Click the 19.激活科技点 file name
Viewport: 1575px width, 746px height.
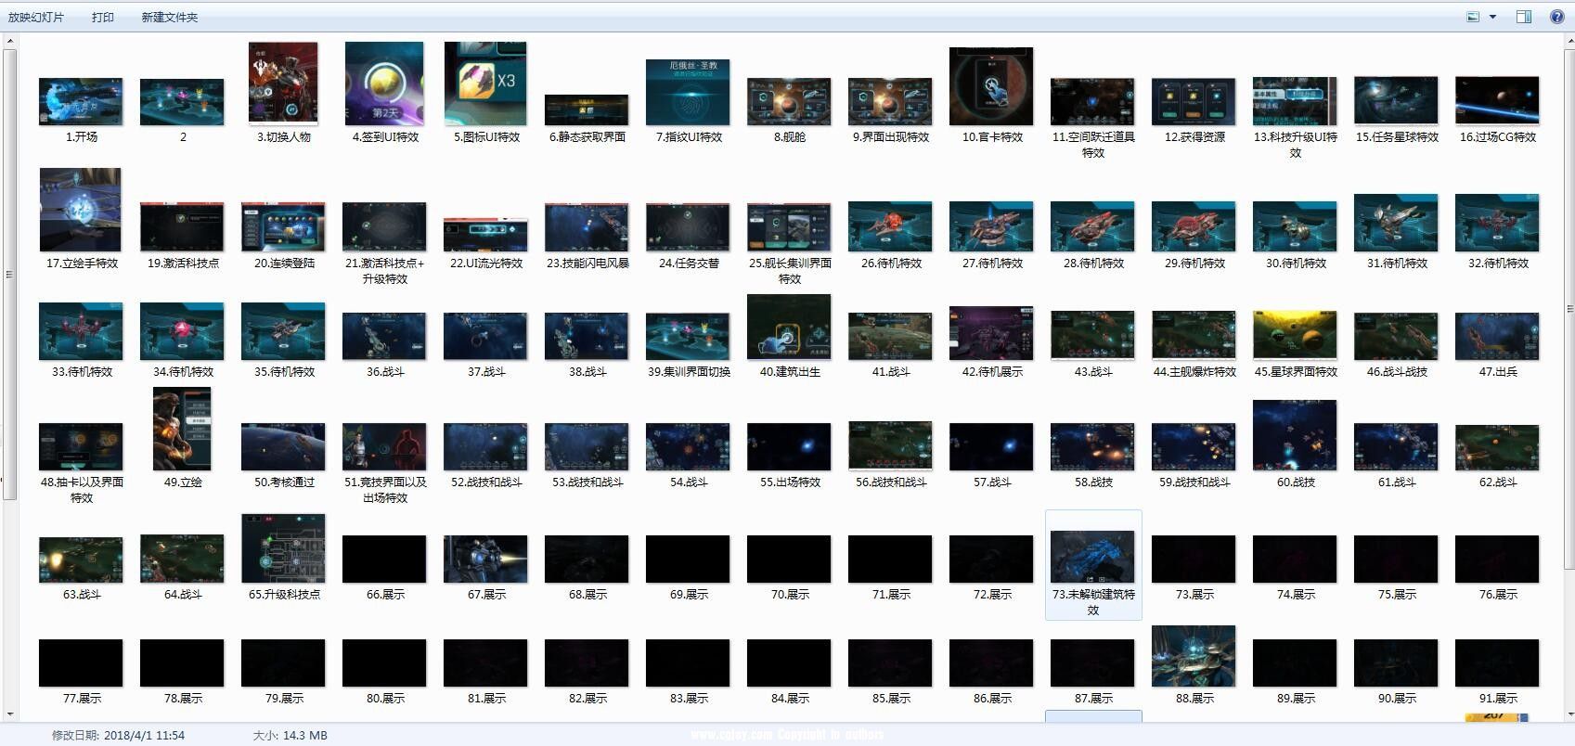tap(183, 263)
